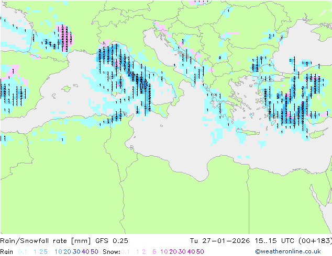Pick the Snow legend 40 value

[x=191, y=252]
